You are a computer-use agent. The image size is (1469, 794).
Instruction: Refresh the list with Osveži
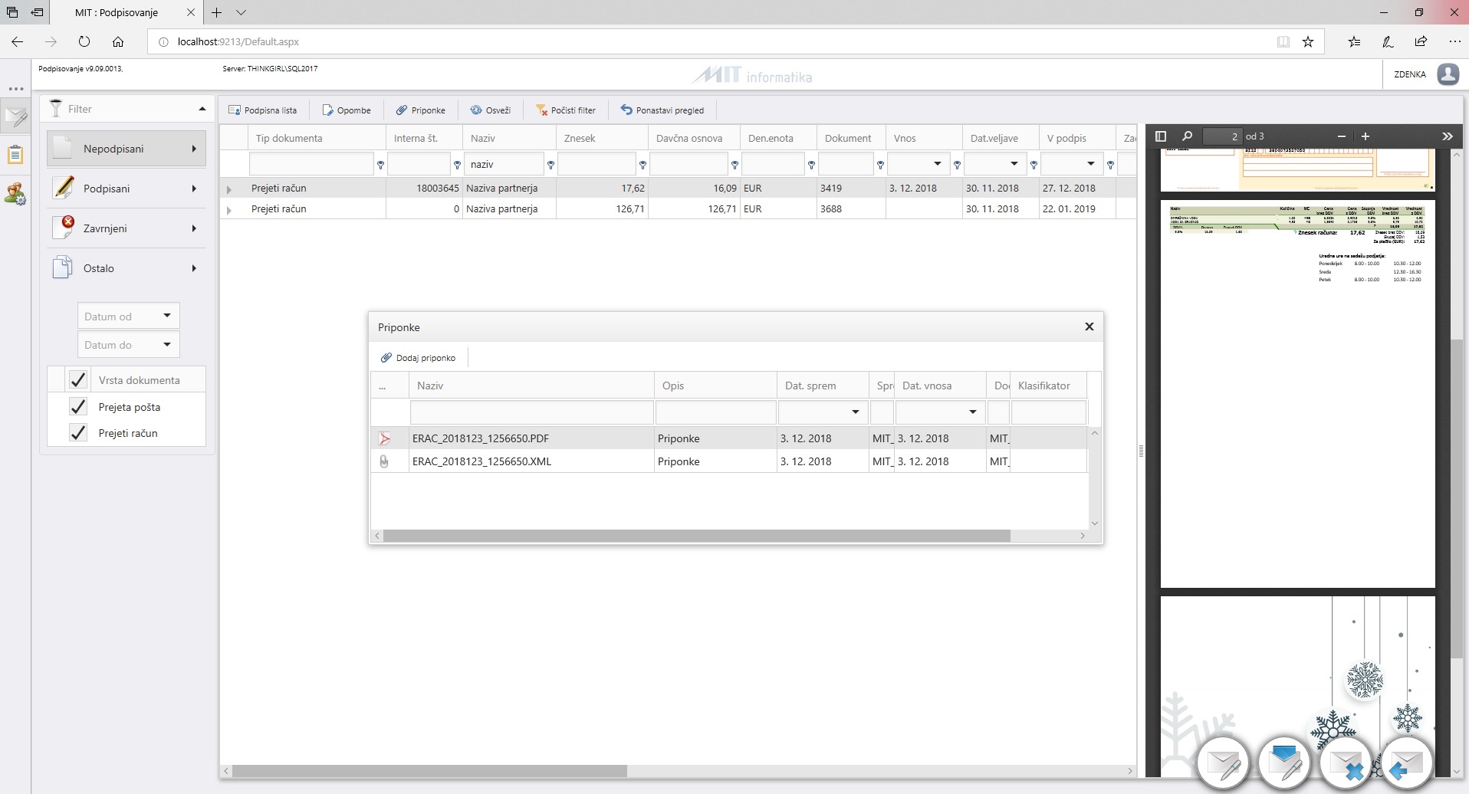coord(490,110)
